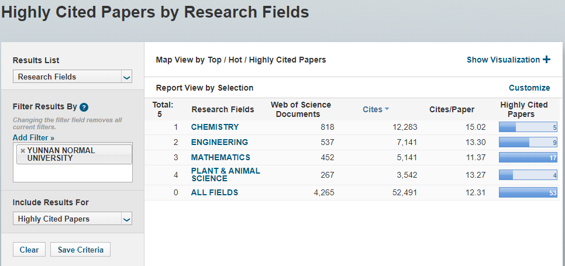Click the Filter Results By help icon
This screenshot has width=565, height=266.
(x=84, y=107)
